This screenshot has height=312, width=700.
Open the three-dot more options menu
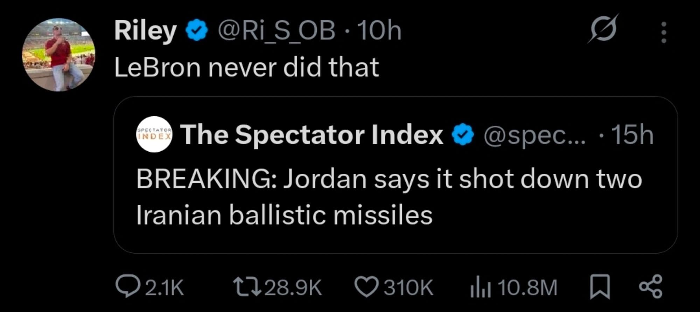(663, 33)
